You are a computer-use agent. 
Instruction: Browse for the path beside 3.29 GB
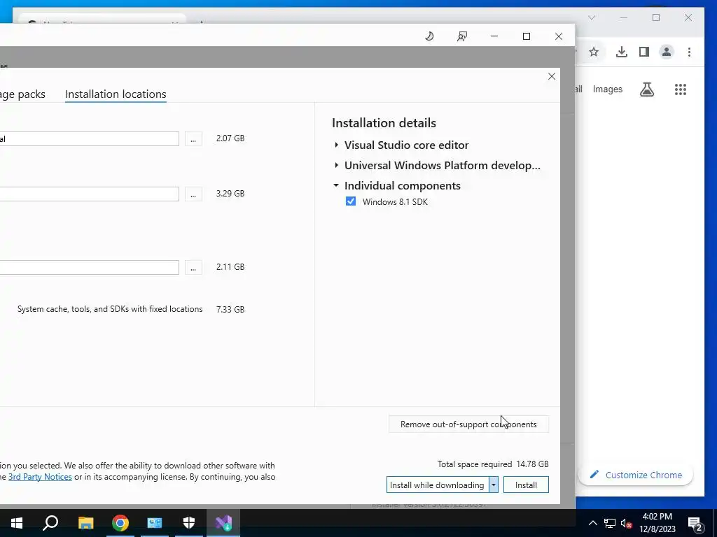[x=193, y=194]
